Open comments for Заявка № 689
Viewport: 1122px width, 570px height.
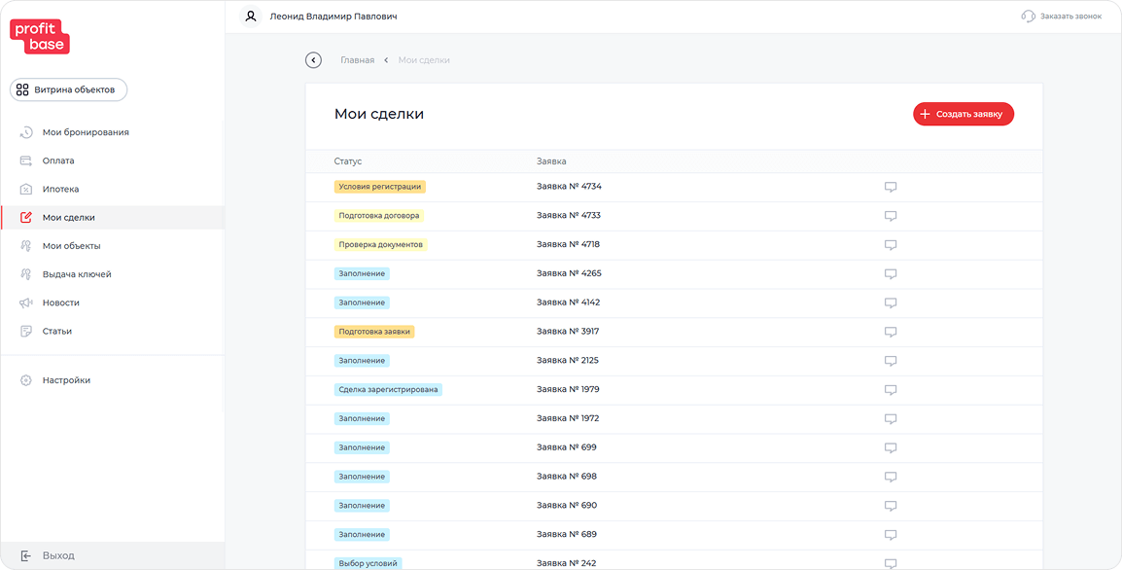891,535
